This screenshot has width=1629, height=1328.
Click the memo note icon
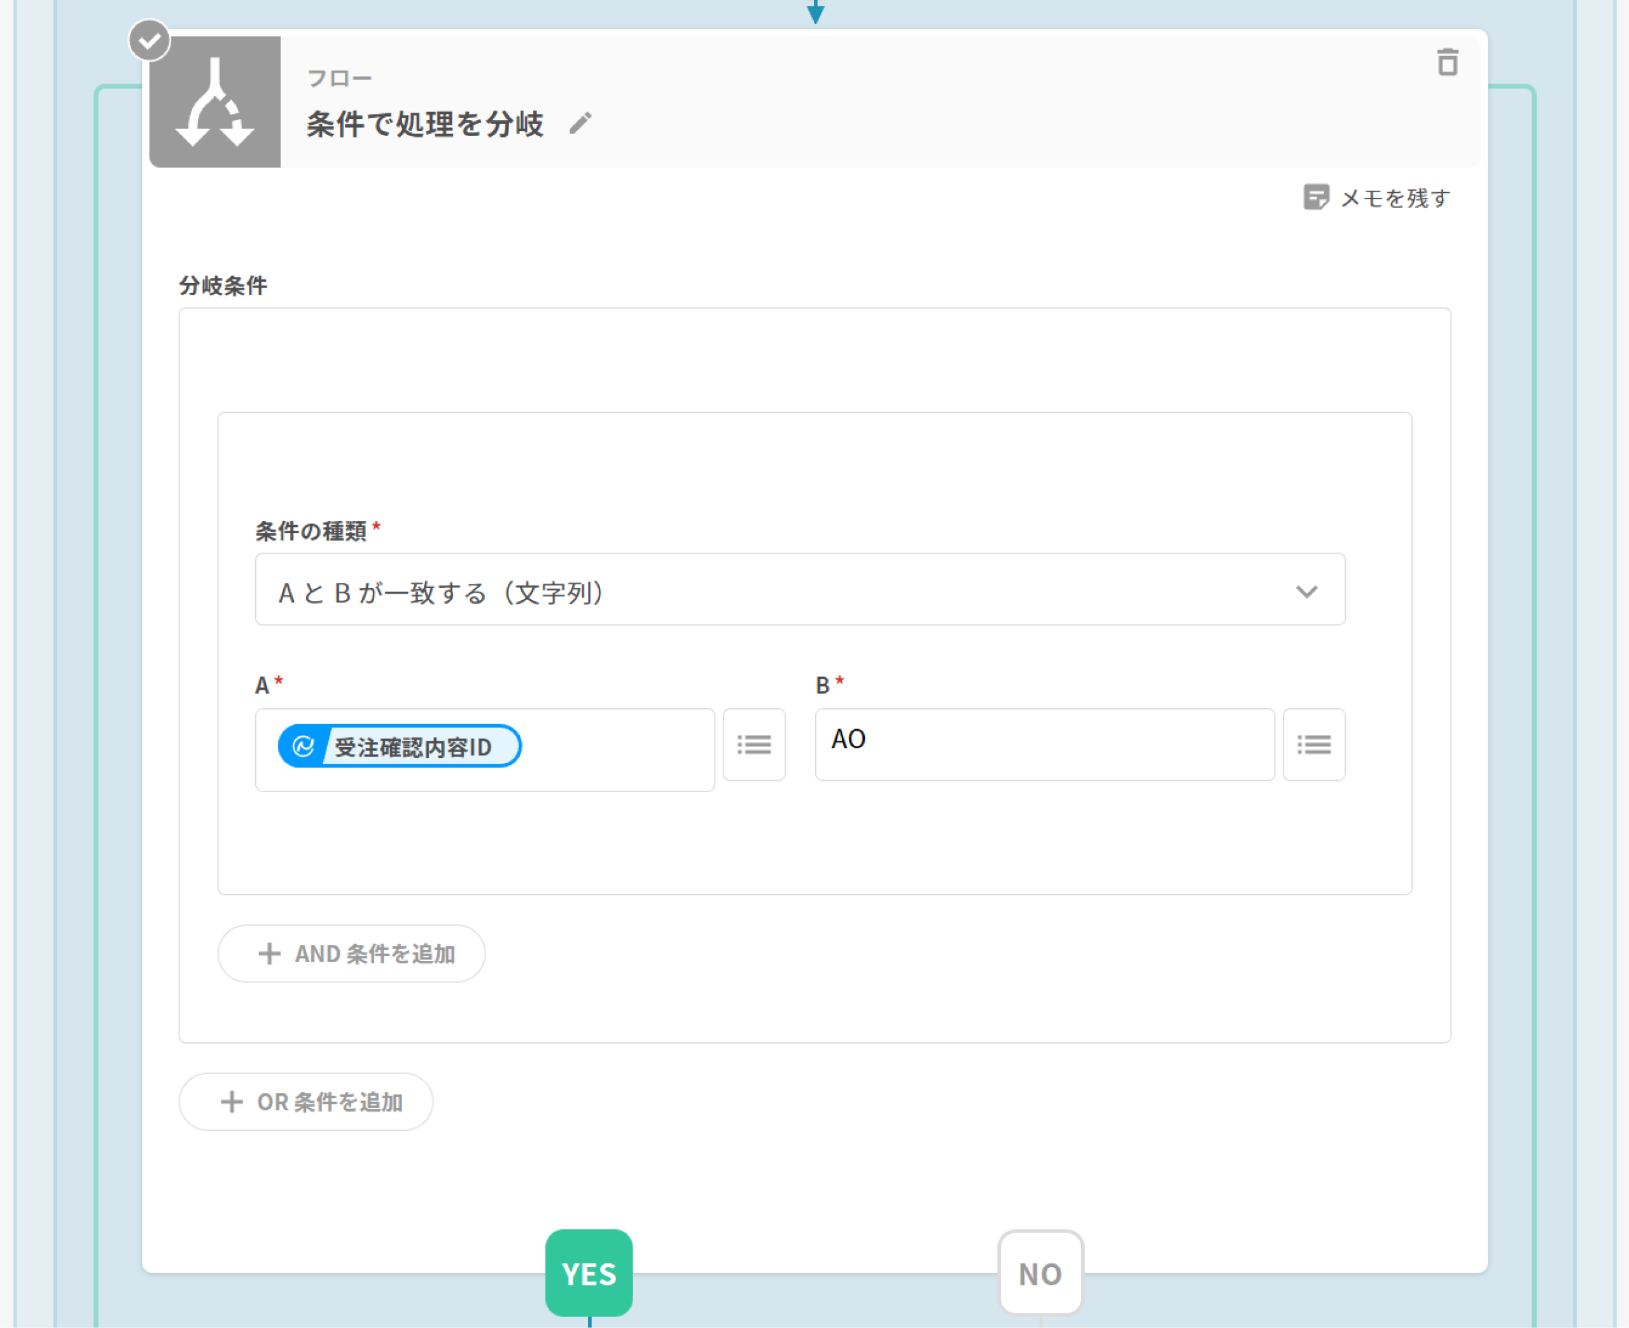click(1315, 197)
